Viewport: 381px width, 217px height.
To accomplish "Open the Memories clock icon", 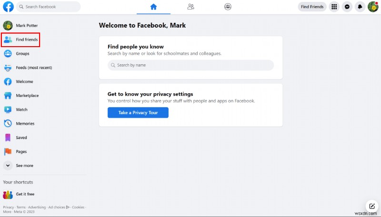I will pyautogui.click(x=8, y=124).
